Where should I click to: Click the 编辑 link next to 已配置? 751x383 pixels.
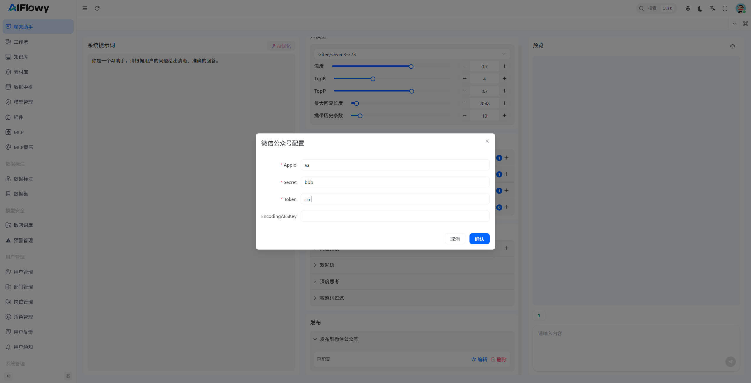482,359
